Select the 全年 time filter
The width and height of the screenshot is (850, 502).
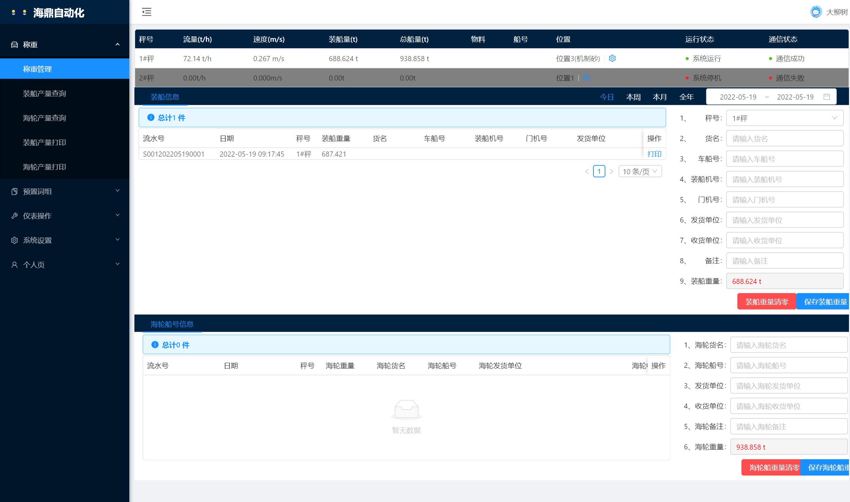click(686, 97)
